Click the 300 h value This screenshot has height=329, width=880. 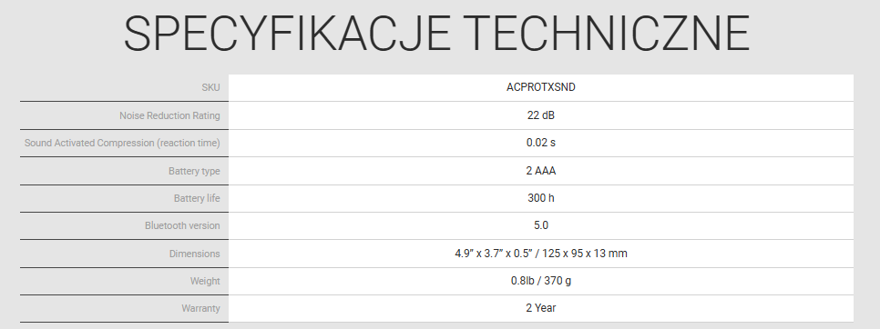pyautogui.click(x=540, y=198)
